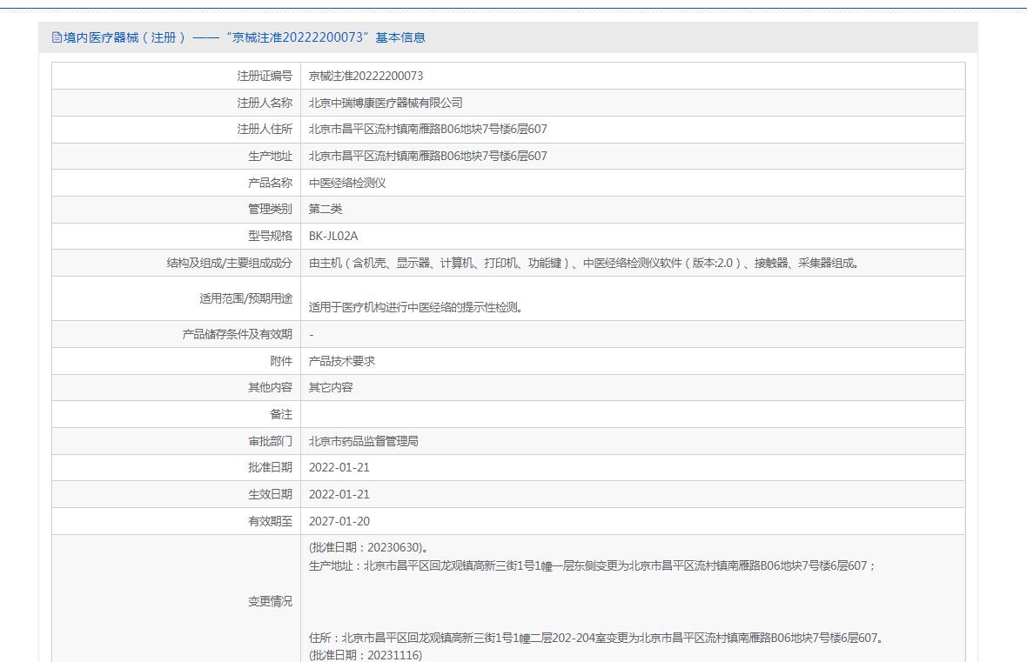The width and height of the screenshot is (1027, 662).
Task: Open the 其它内容 link
Action: (331, 388)
